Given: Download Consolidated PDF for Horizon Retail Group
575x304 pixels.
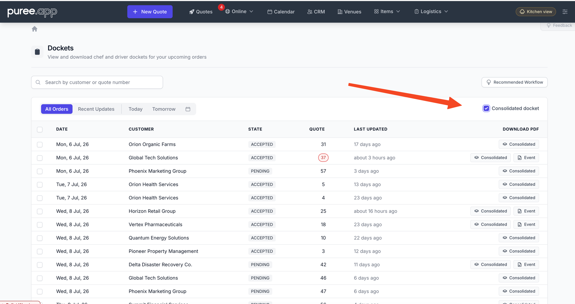Looking at the screenshot, I should tap(490, 211).
